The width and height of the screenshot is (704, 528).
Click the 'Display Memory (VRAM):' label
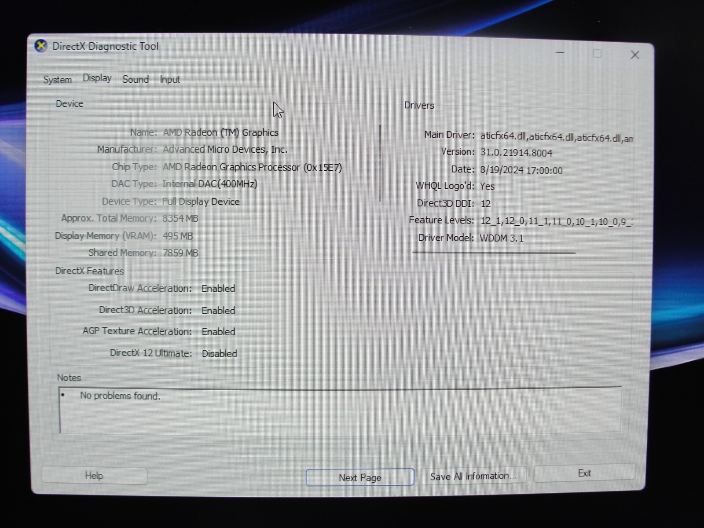[x=106, y=236]
